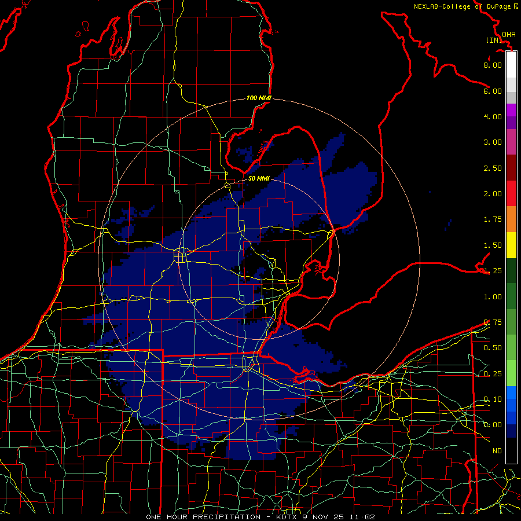The width and height of the screenshot is (521, 521).
Task: Select the 8.00 legend value
Action: pyautogui.click(x=493, y=65)
